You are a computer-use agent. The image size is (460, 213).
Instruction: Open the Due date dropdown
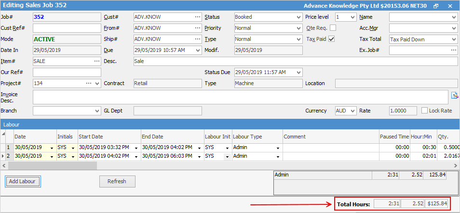(x=198, y=50)
